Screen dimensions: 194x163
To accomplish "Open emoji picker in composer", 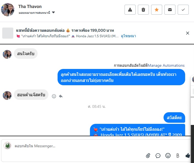I will [168, 156].
